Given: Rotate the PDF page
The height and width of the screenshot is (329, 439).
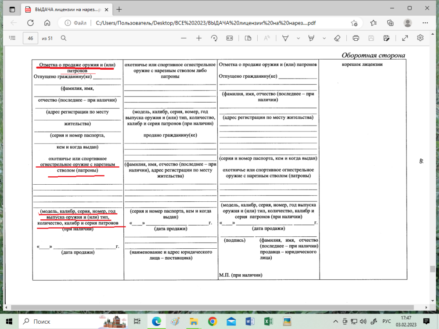Looking at the screenshot, I should [x=214, y=38].
